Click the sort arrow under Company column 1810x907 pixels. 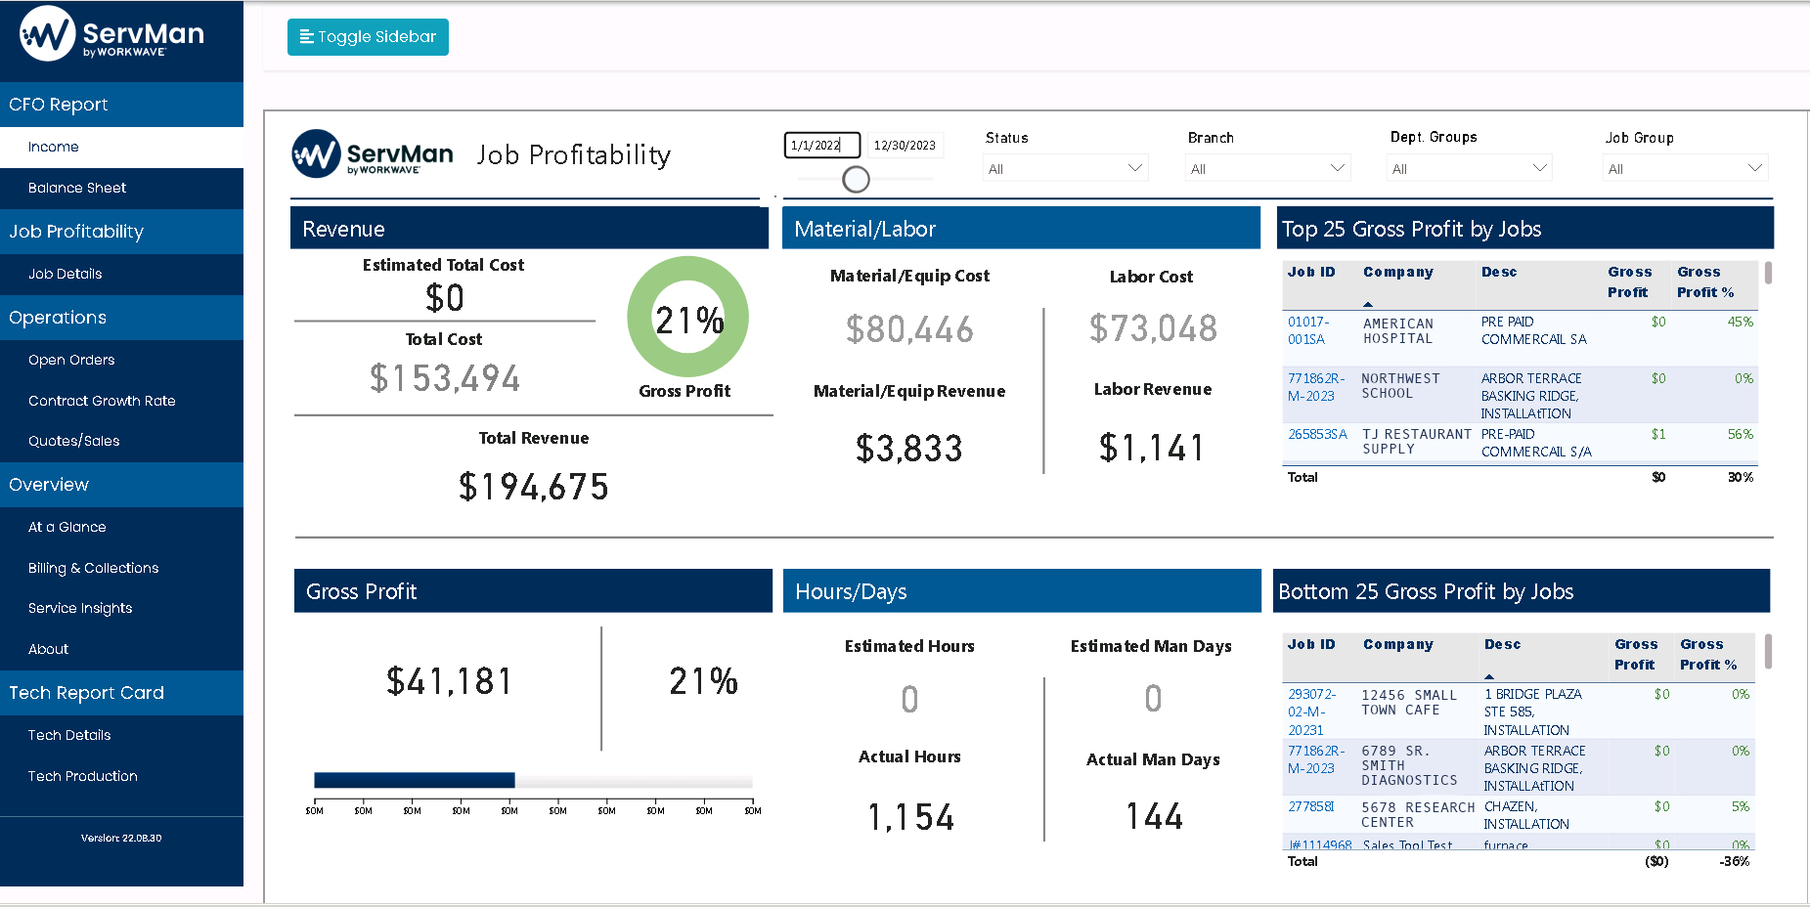(1369, 304)
